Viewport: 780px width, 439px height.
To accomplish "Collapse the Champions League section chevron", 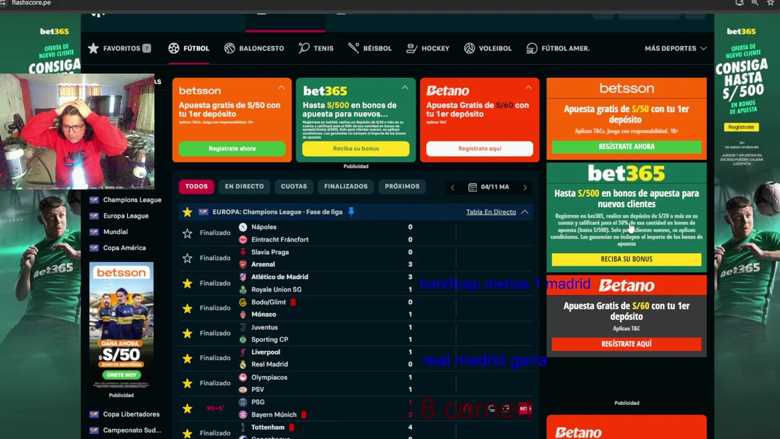I will 525,212.
